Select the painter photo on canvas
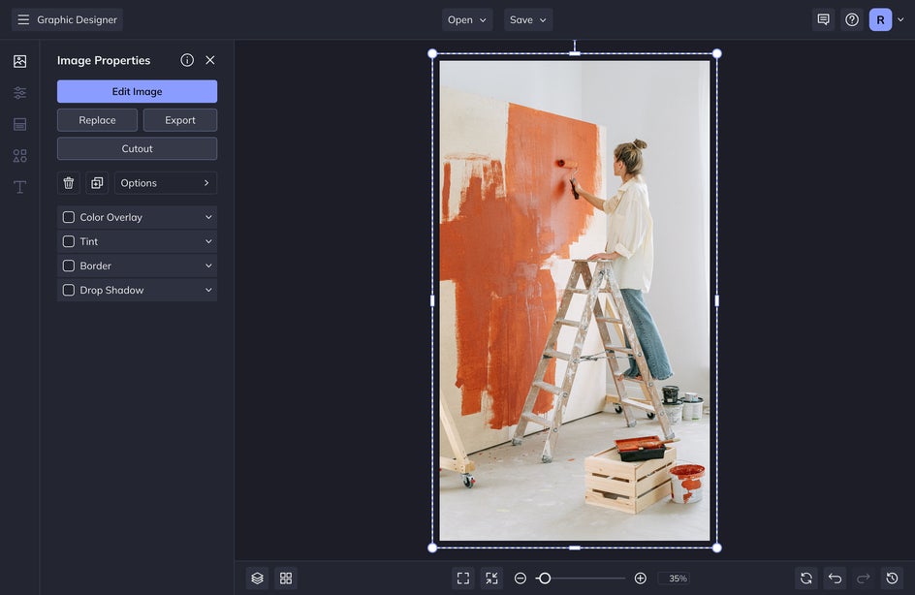The image size is (915, 595). (x=575, y=300)
